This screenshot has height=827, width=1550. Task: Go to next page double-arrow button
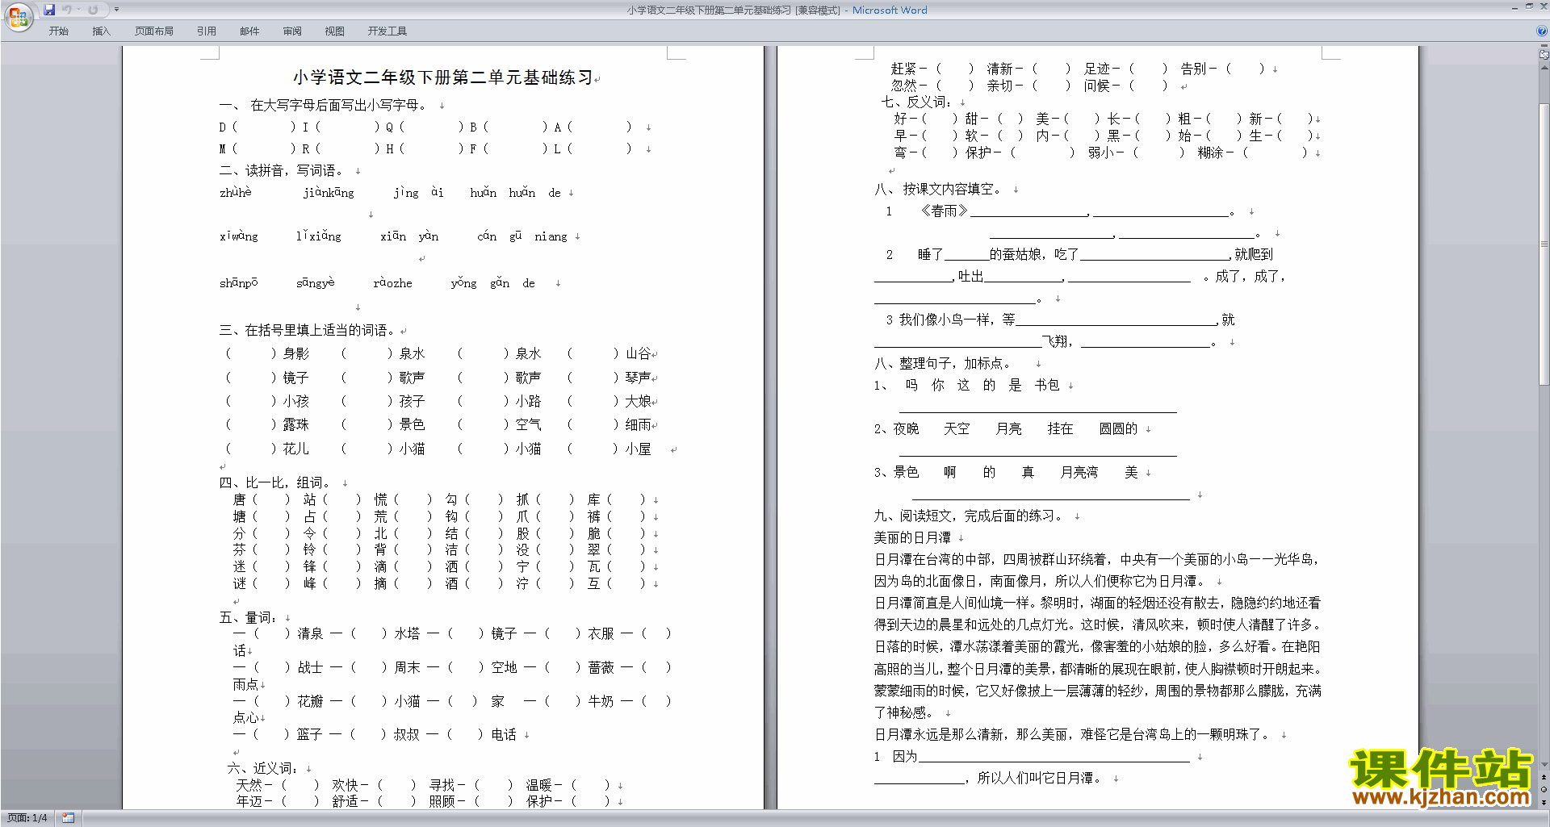(1544, 803)
